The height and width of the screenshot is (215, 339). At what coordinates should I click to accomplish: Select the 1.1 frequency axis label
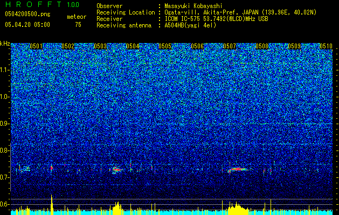[5, 70]
